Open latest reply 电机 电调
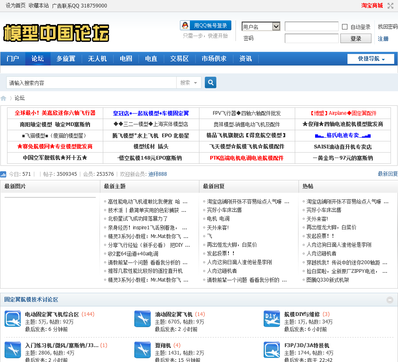This screenshot has width=398, height=362. 218,219
